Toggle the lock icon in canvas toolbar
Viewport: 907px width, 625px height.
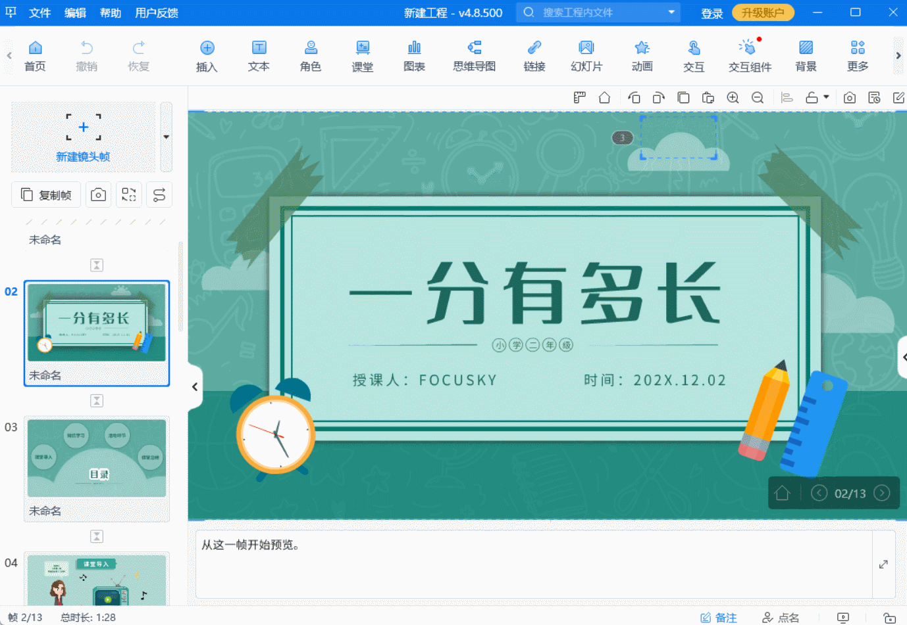[x=812, y=98]
